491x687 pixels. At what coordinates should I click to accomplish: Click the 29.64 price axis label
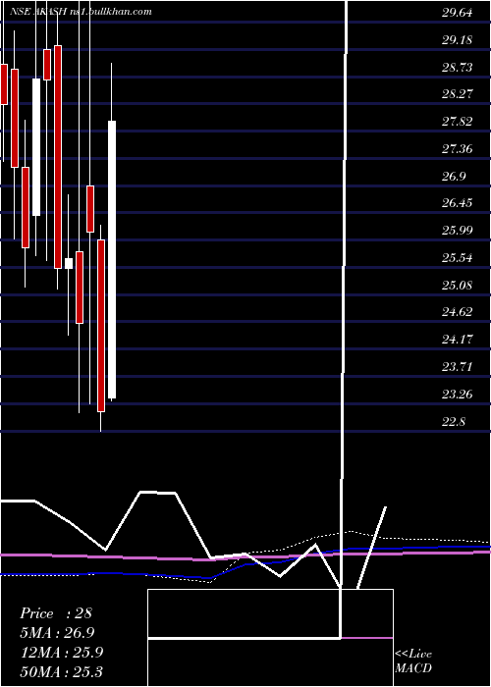coord(458,13)
